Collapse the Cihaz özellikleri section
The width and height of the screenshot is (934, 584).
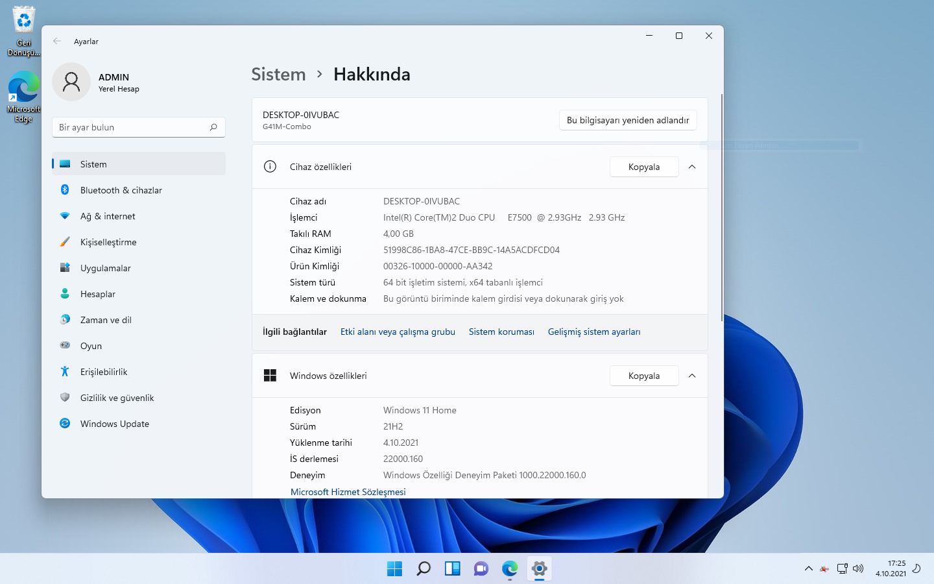[692, 167]
